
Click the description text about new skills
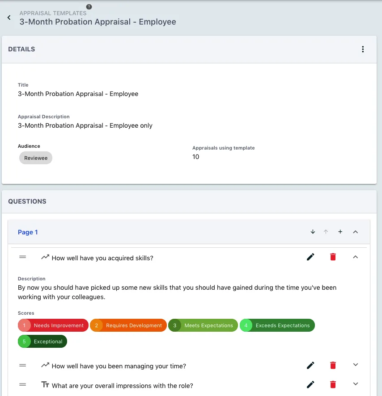coord(177,292)
